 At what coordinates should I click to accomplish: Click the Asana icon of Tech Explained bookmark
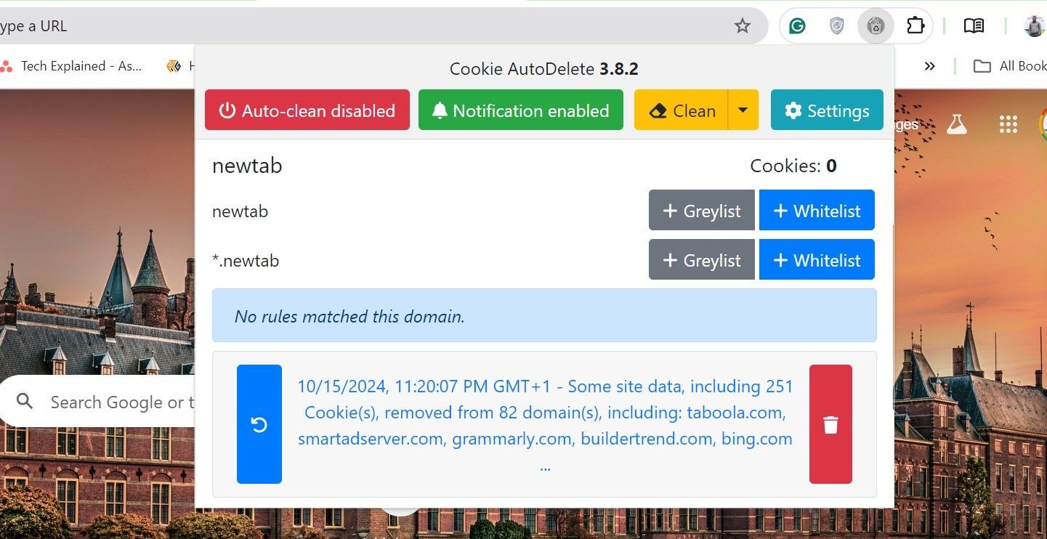(x=7, y=66)
